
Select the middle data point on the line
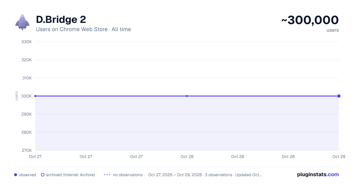(187, 96)
